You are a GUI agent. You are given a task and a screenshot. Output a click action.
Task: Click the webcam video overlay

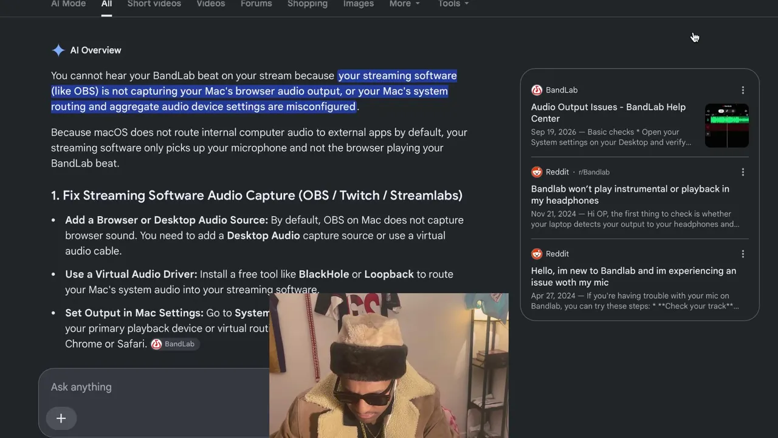pos(389,366)
